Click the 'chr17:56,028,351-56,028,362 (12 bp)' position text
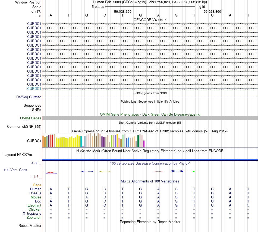 (x=178, y=2)
